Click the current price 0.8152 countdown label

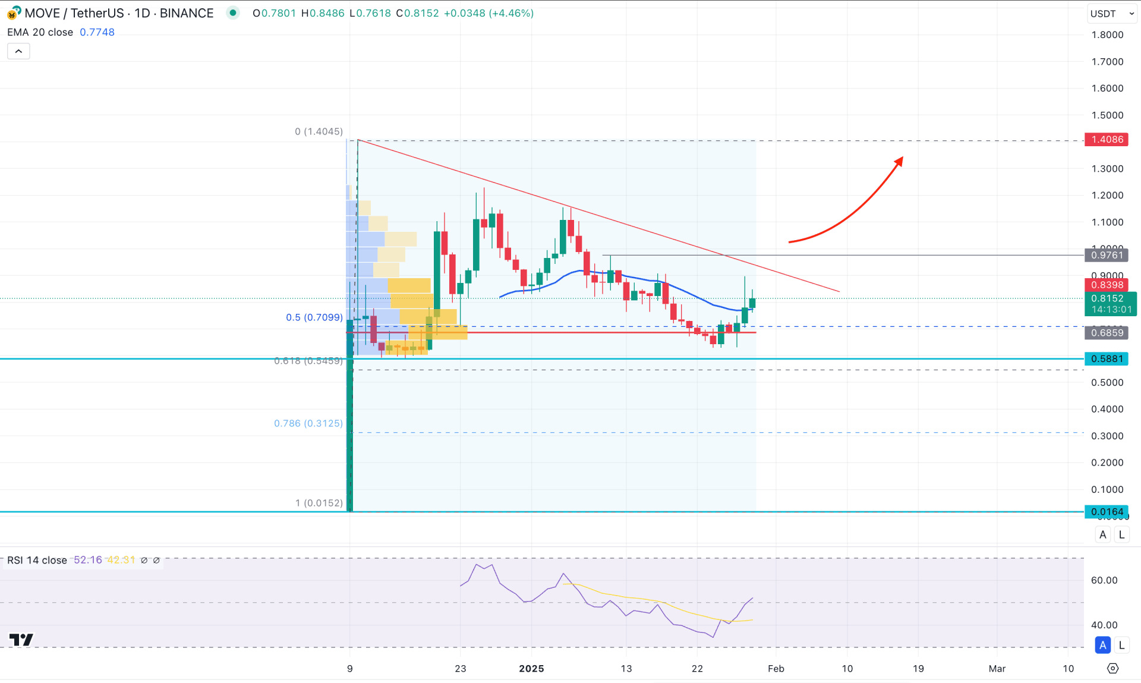pos(1111,304)
